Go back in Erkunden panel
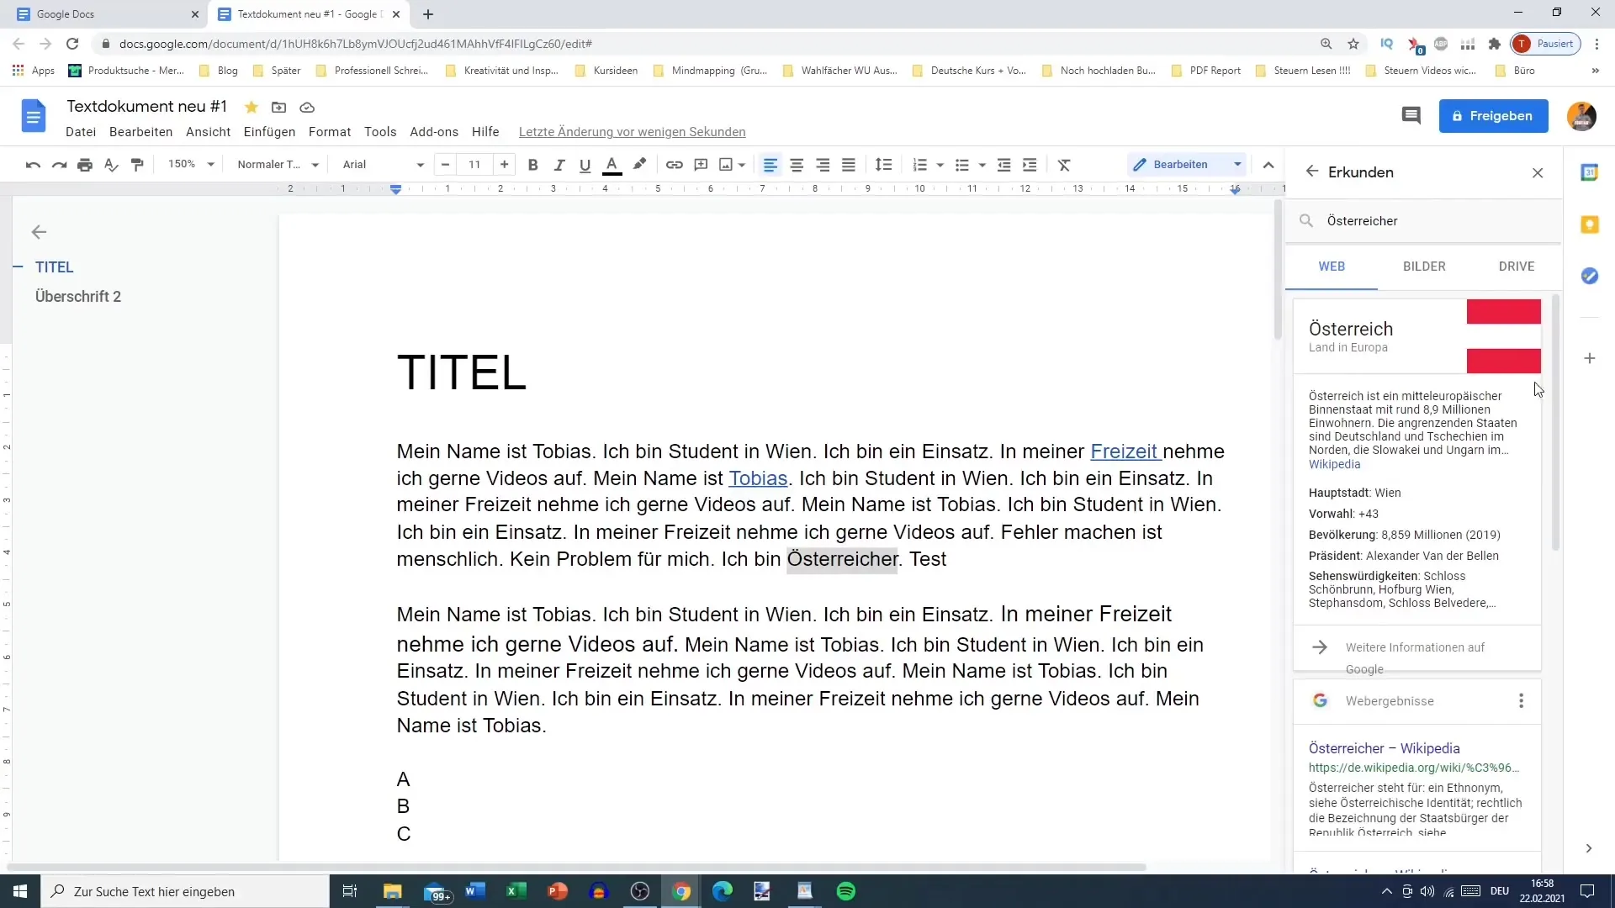The width and height of the screenshot is (1615, 908). 1312,172
